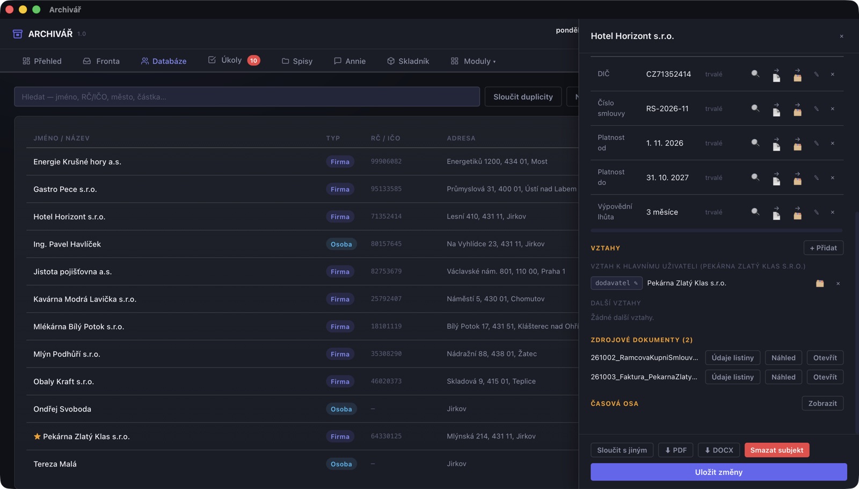The height and width of the screenshot is (489, 859).
Task: Click the Sloučit duplicity button
Action: pos(523,97)
